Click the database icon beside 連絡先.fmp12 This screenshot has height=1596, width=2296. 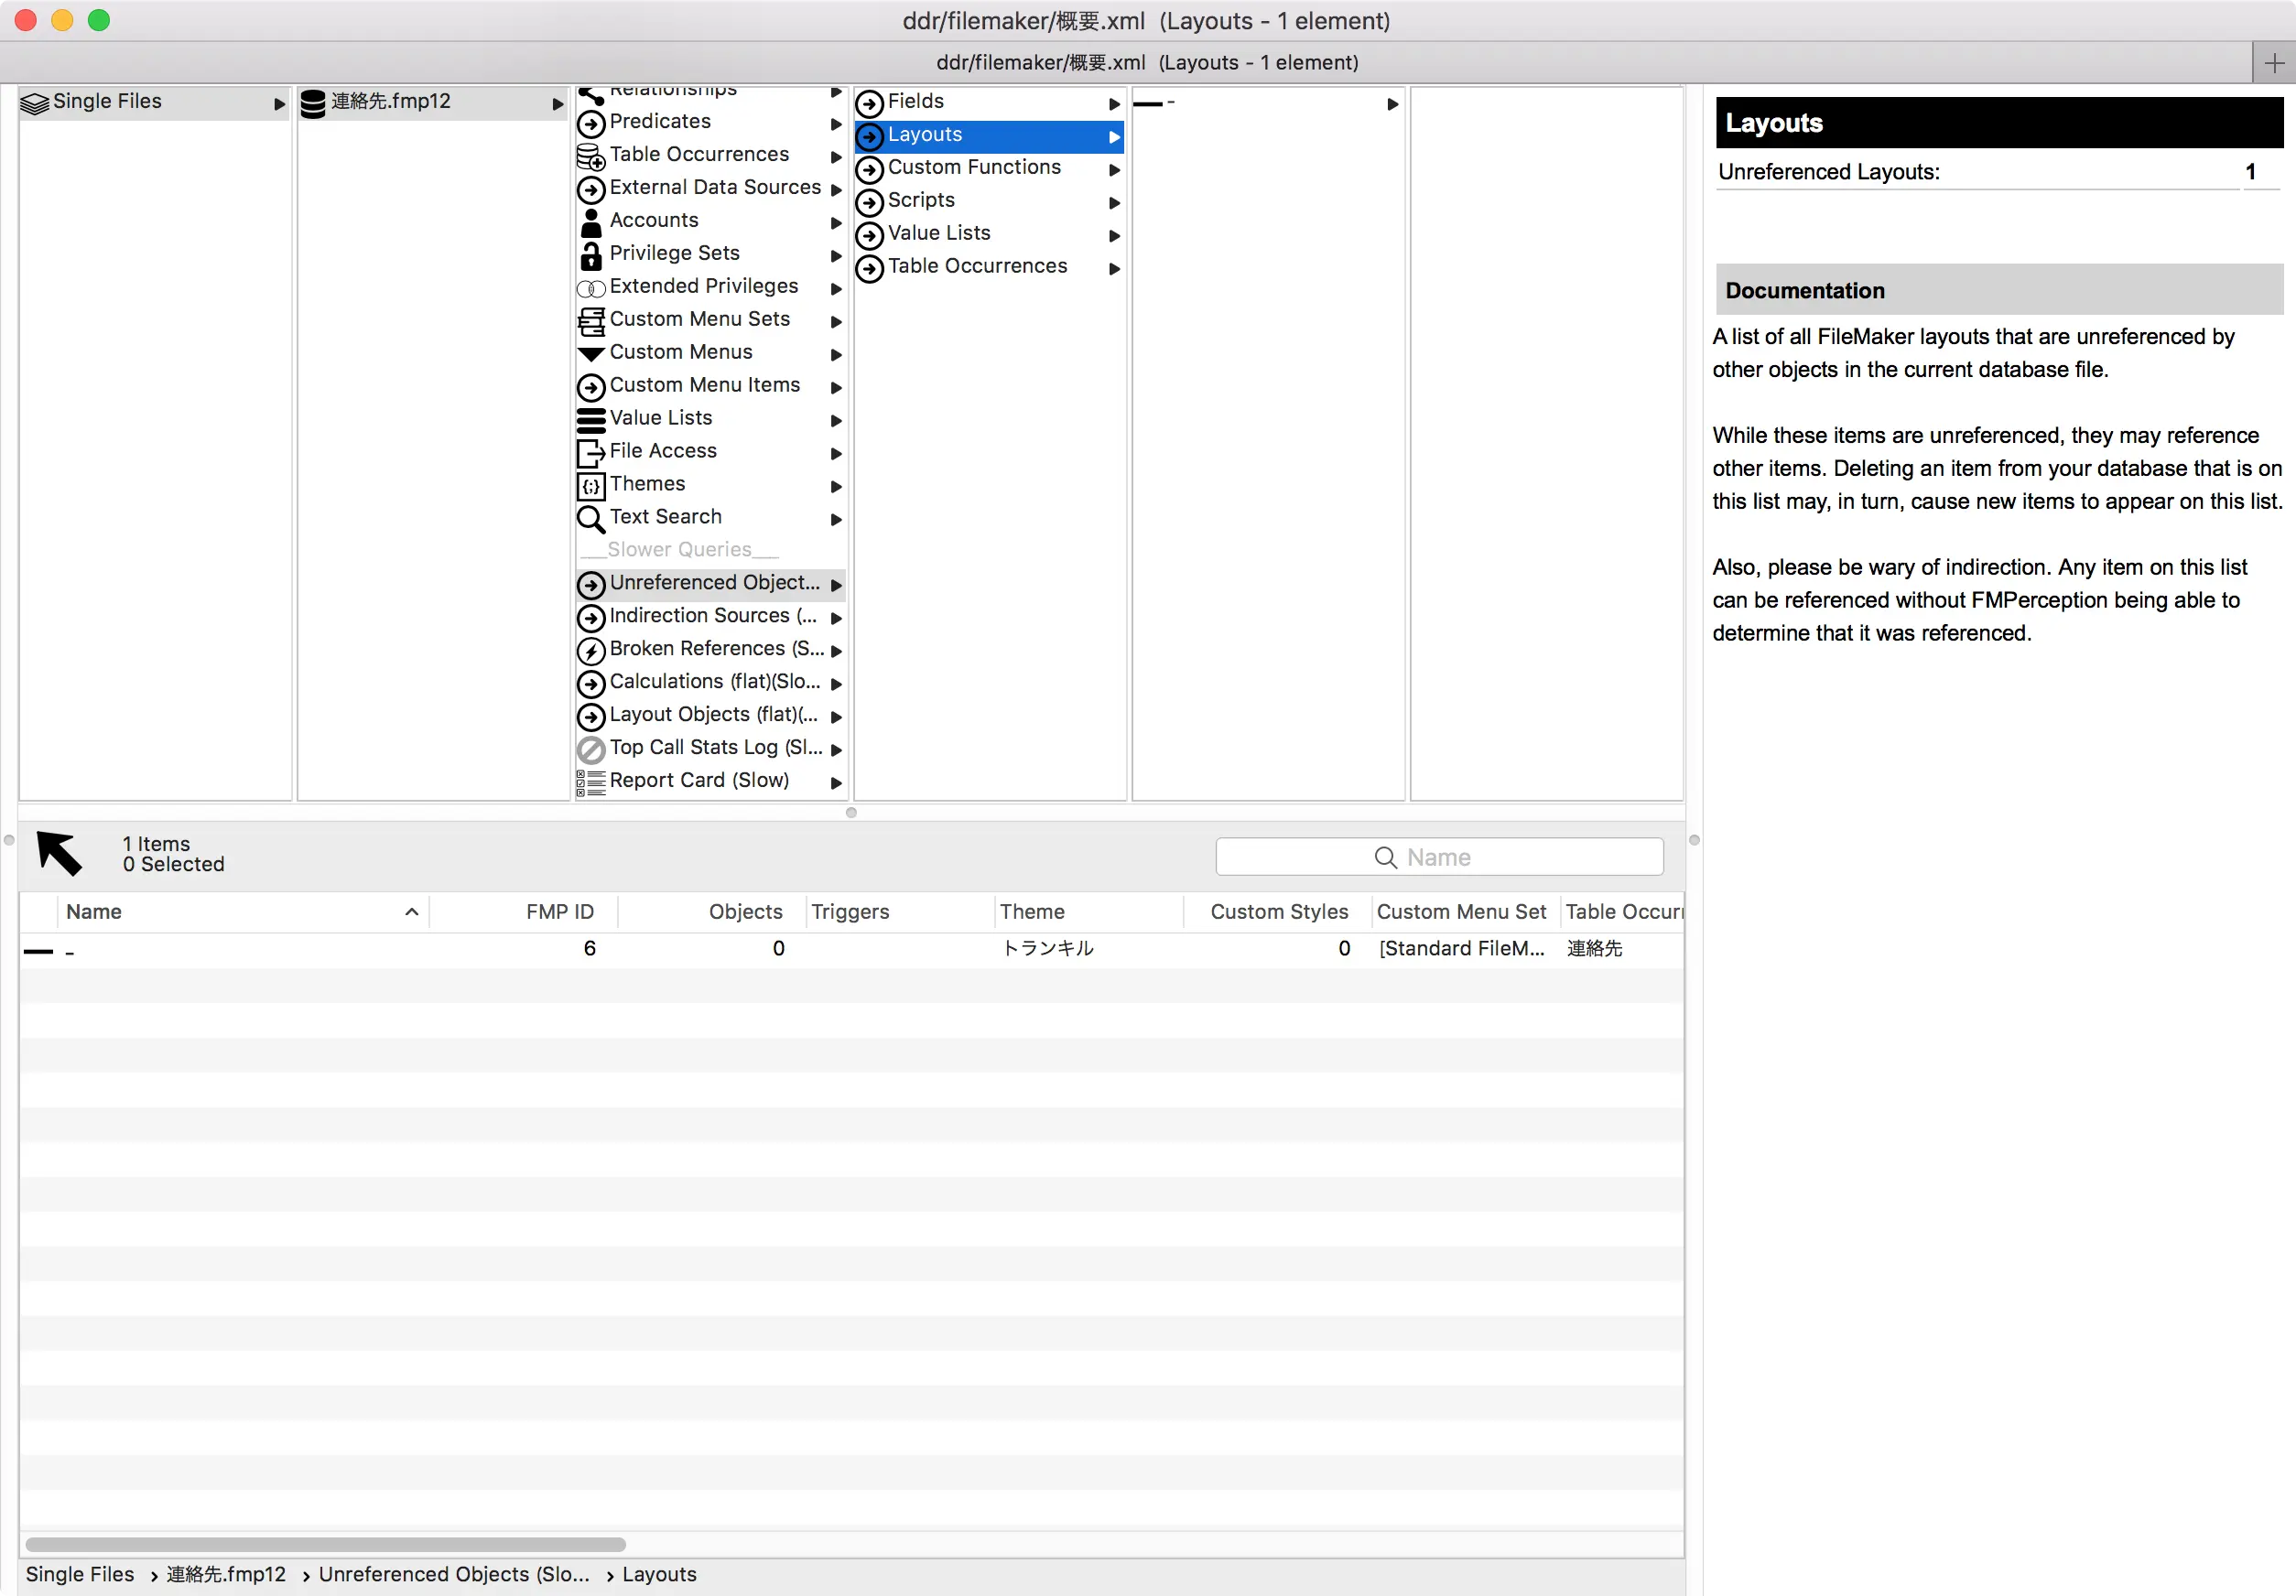point(313,102)
